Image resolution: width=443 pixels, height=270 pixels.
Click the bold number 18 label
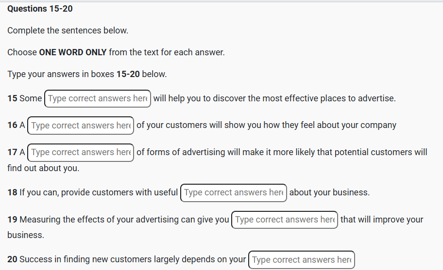point(12,192)
